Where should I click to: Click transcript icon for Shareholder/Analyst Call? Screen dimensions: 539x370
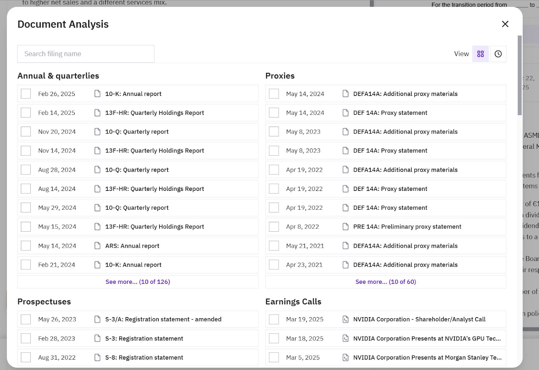tap(345, 319)
